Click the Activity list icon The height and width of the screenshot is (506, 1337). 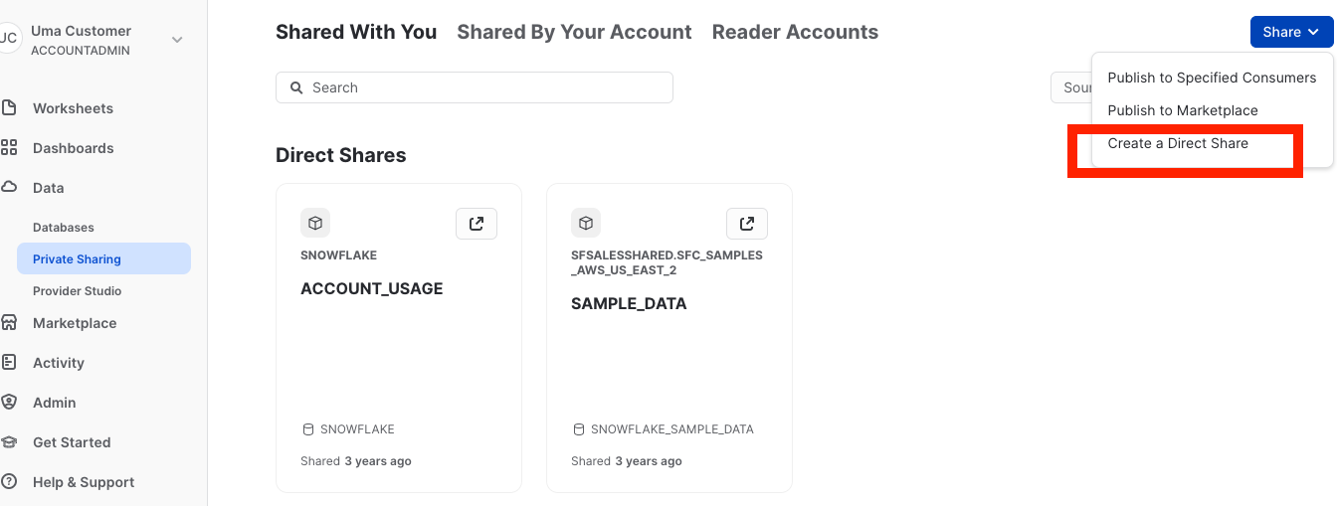[x=9, y=362]
